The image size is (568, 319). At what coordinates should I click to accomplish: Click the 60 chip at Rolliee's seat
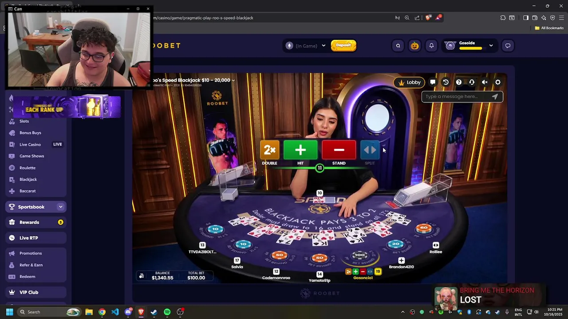click(x=424, y=228)
